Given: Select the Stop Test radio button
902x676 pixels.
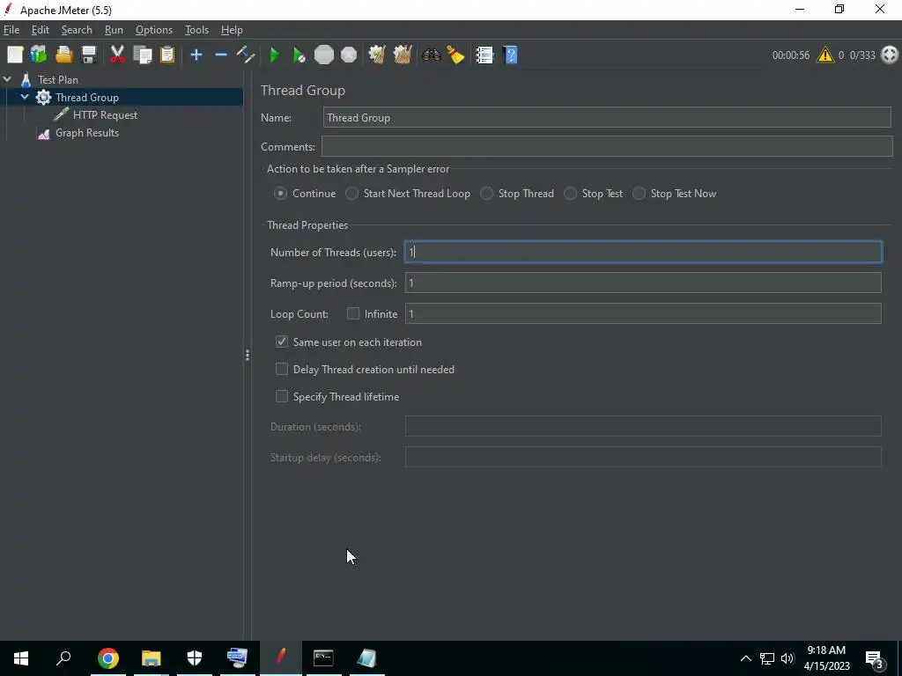Looking at the screenshot, I should click(570, 194).
